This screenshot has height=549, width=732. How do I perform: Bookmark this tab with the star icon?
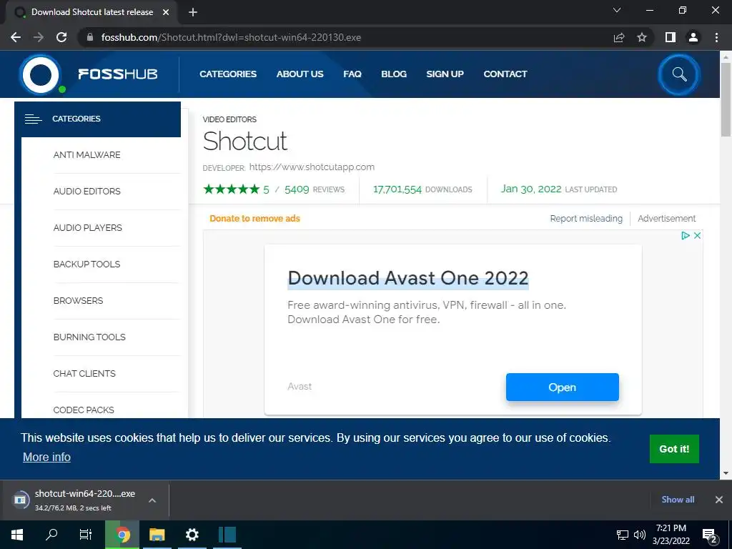(642, 37)
